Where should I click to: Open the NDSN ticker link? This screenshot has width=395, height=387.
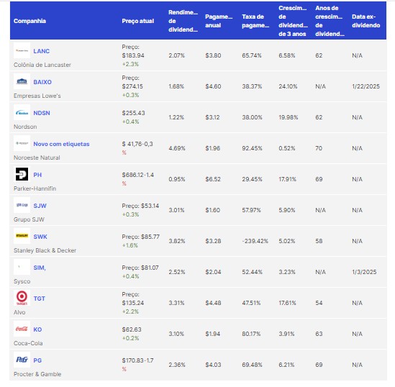click(x=42, y=113)
